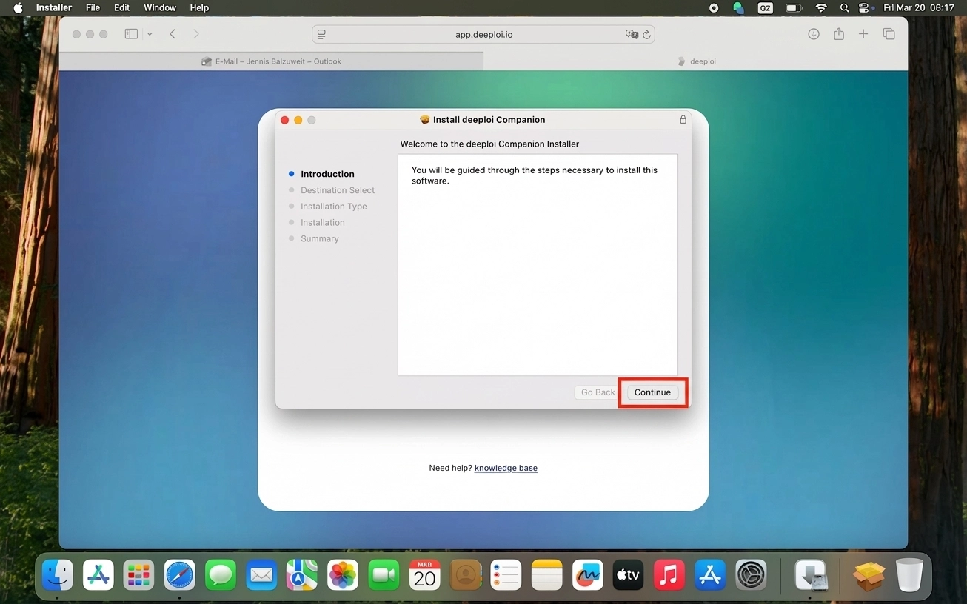The width and height of the screenshot is (967, 604).
Task: Open Freeform from the Dock
Action: tap(587, 574)
